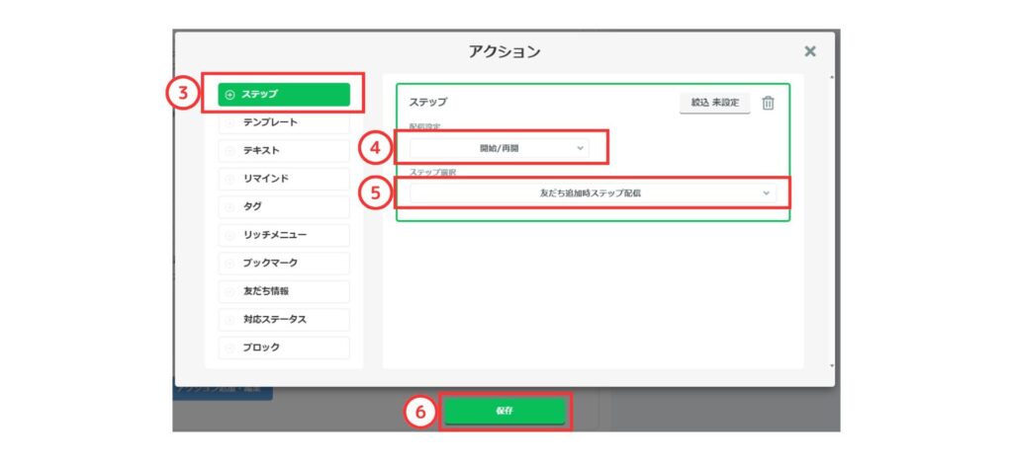Select ブロック from the action list

click(x=283, y=347)
